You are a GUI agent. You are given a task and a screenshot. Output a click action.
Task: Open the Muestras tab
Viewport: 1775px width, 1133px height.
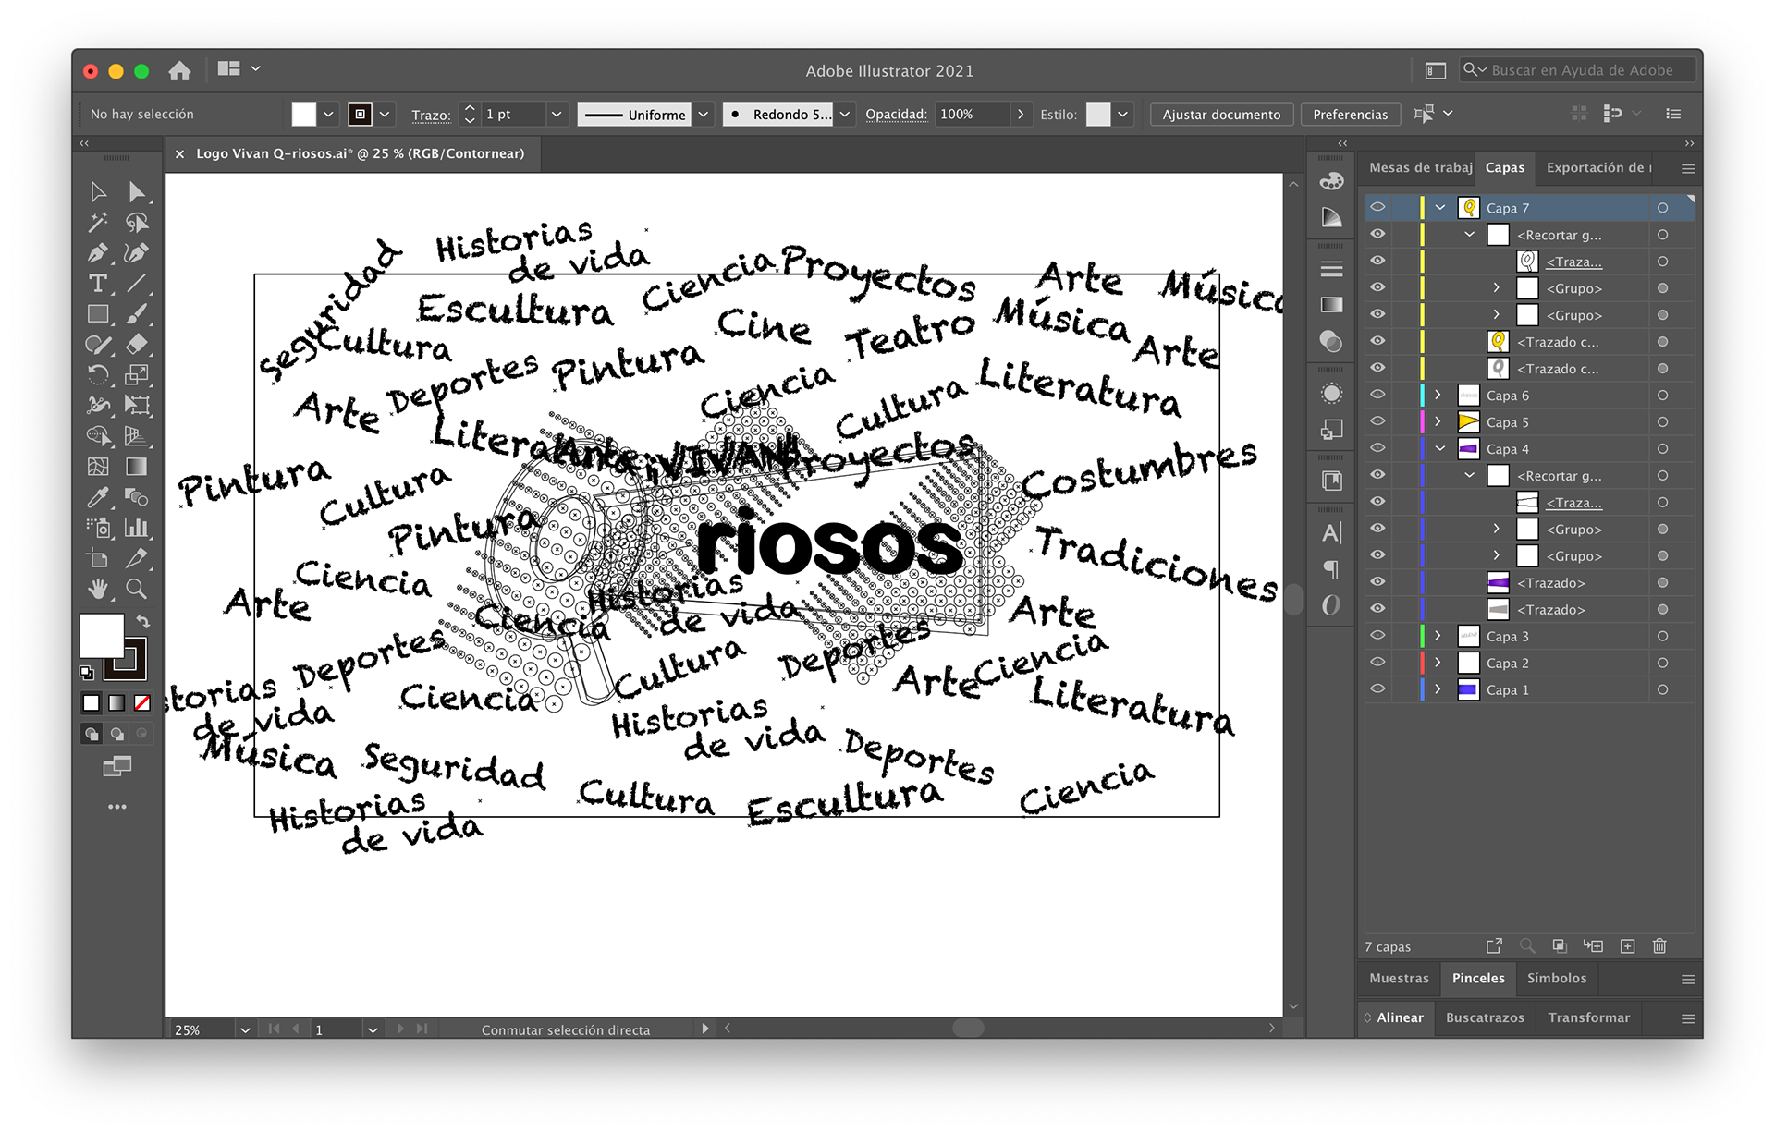[x=1399, y=978]
